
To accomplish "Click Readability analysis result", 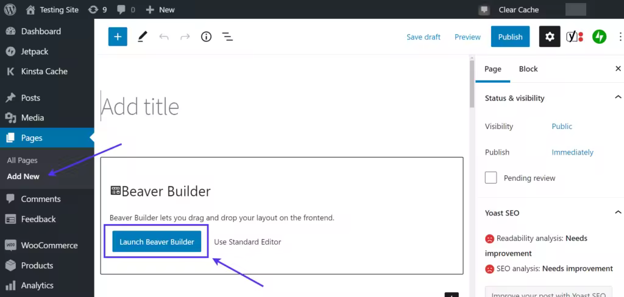I will 536,246.
